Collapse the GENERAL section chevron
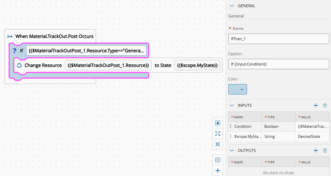Image resolution: width=331 pixels, height=176 pixels. click(x=232, y=5)
